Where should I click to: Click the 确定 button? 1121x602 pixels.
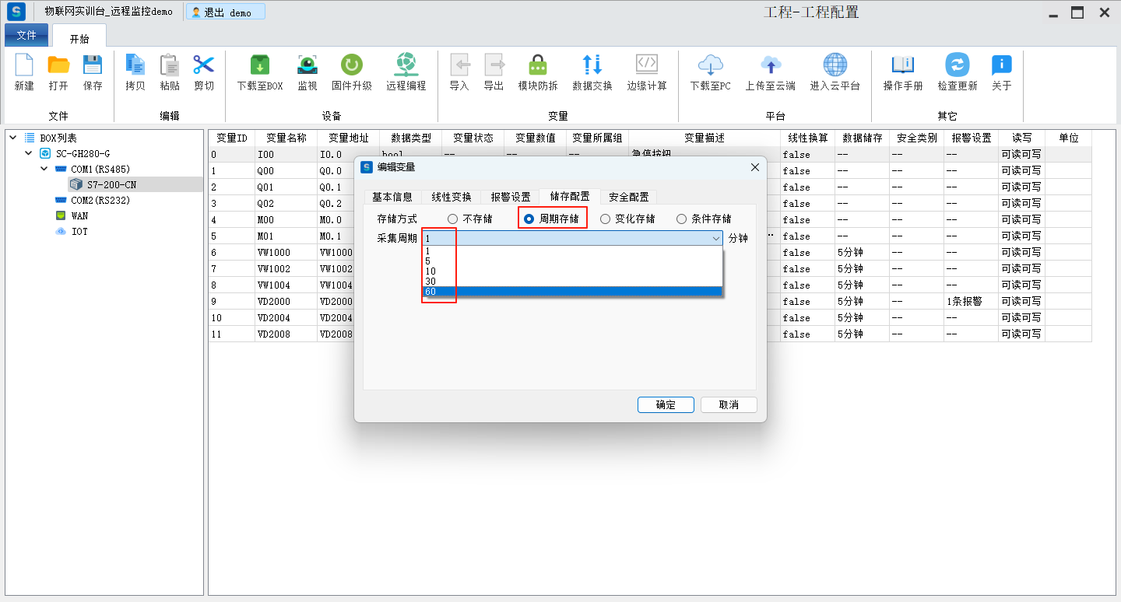click(666, 404)
